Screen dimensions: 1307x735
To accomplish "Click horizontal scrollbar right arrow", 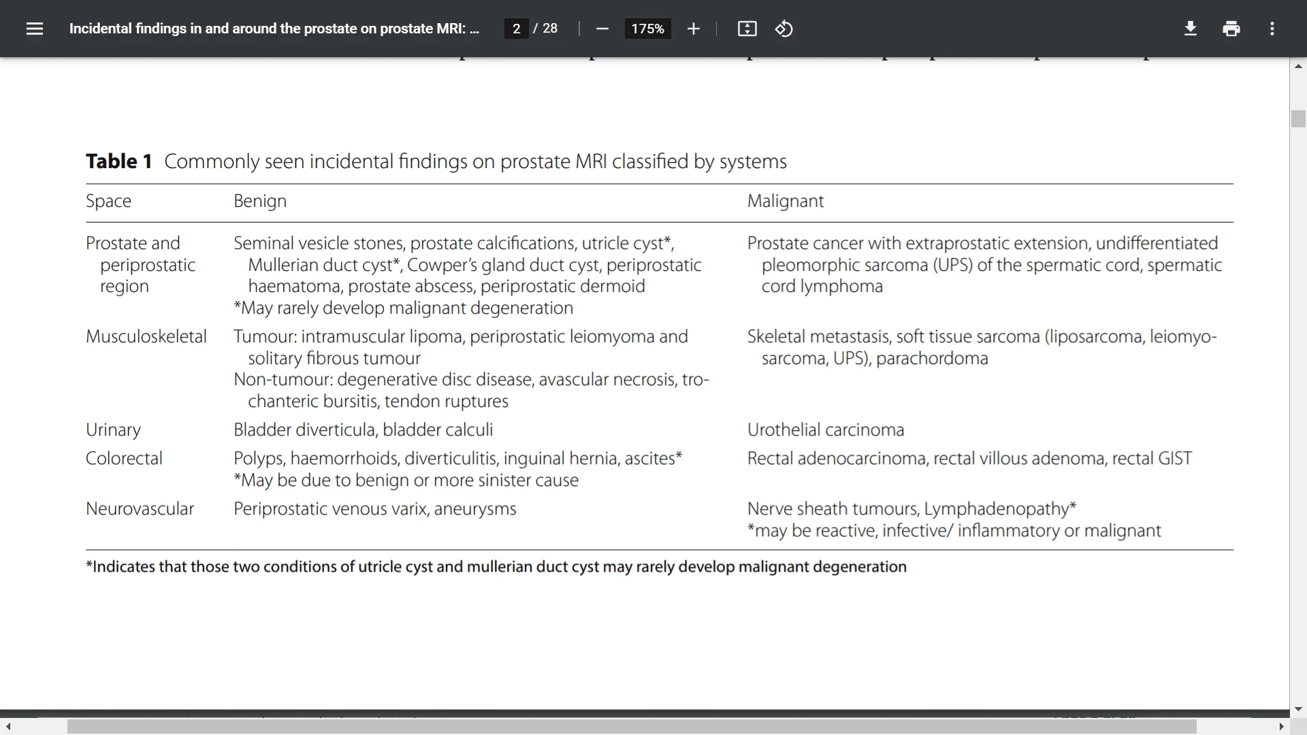I will pos(1282,727).
